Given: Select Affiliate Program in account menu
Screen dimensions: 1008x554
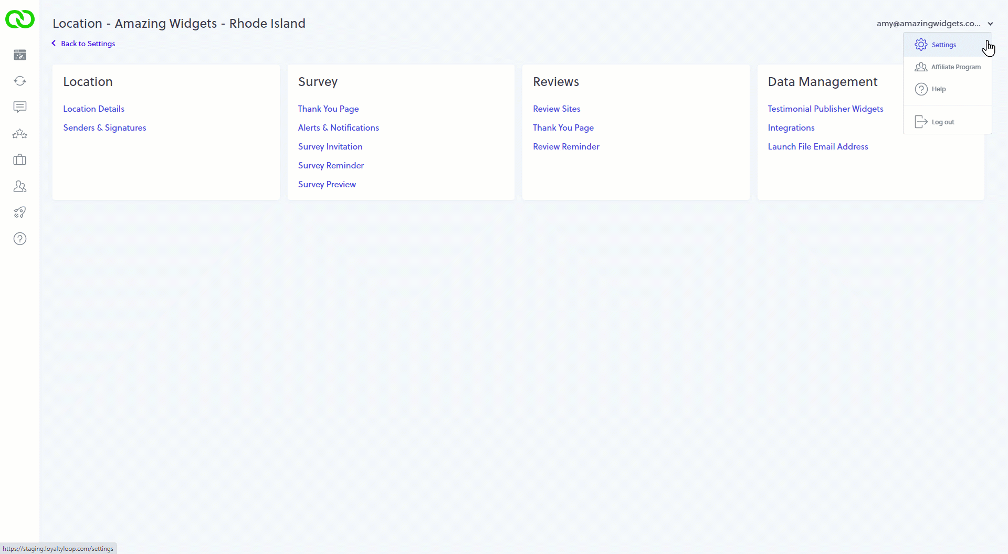Looking at the screenshot, I should 947,67.
